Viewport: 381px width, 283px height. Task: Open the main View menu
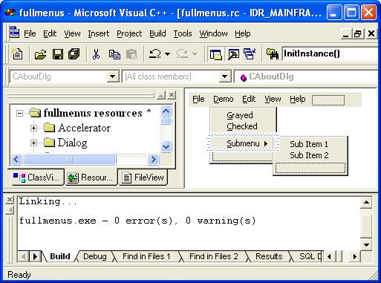[x=72, y=33]
